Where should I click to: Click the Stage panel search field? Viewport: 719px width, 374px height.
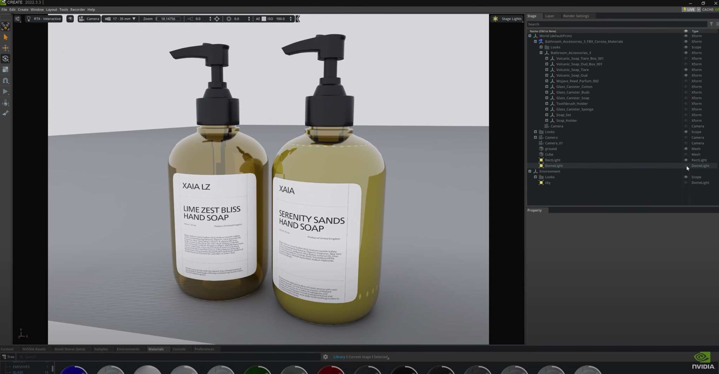[x=616, y=24]
